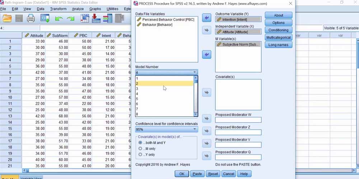The image size is (359, 179).
Task: Click the Paste button
Action: pyautogui.click(x=197, y=174)
